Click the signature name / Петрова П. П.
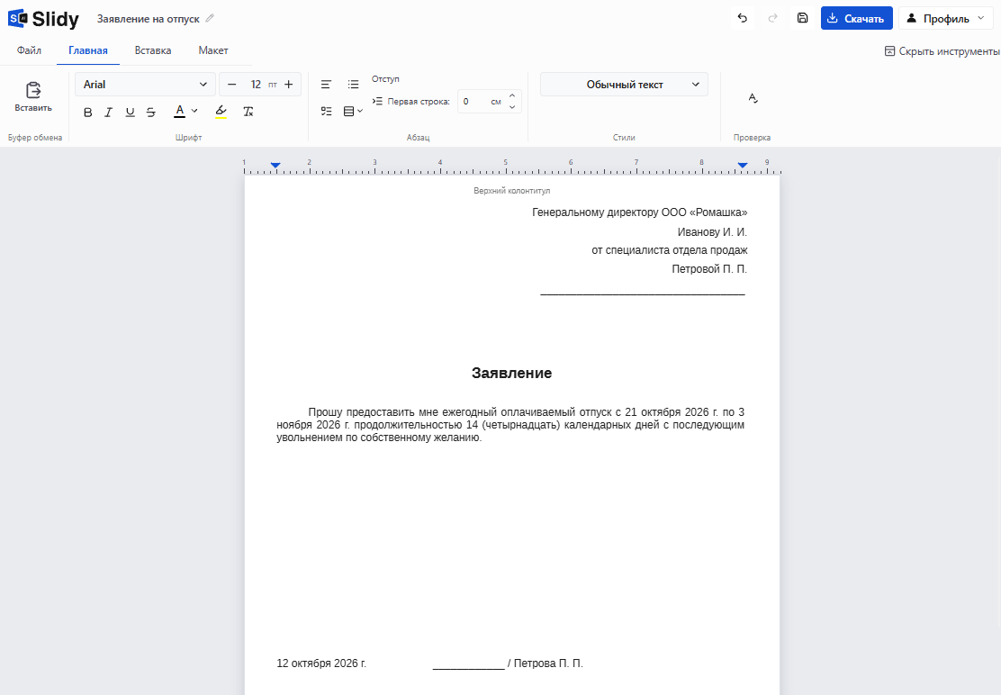 546,663
